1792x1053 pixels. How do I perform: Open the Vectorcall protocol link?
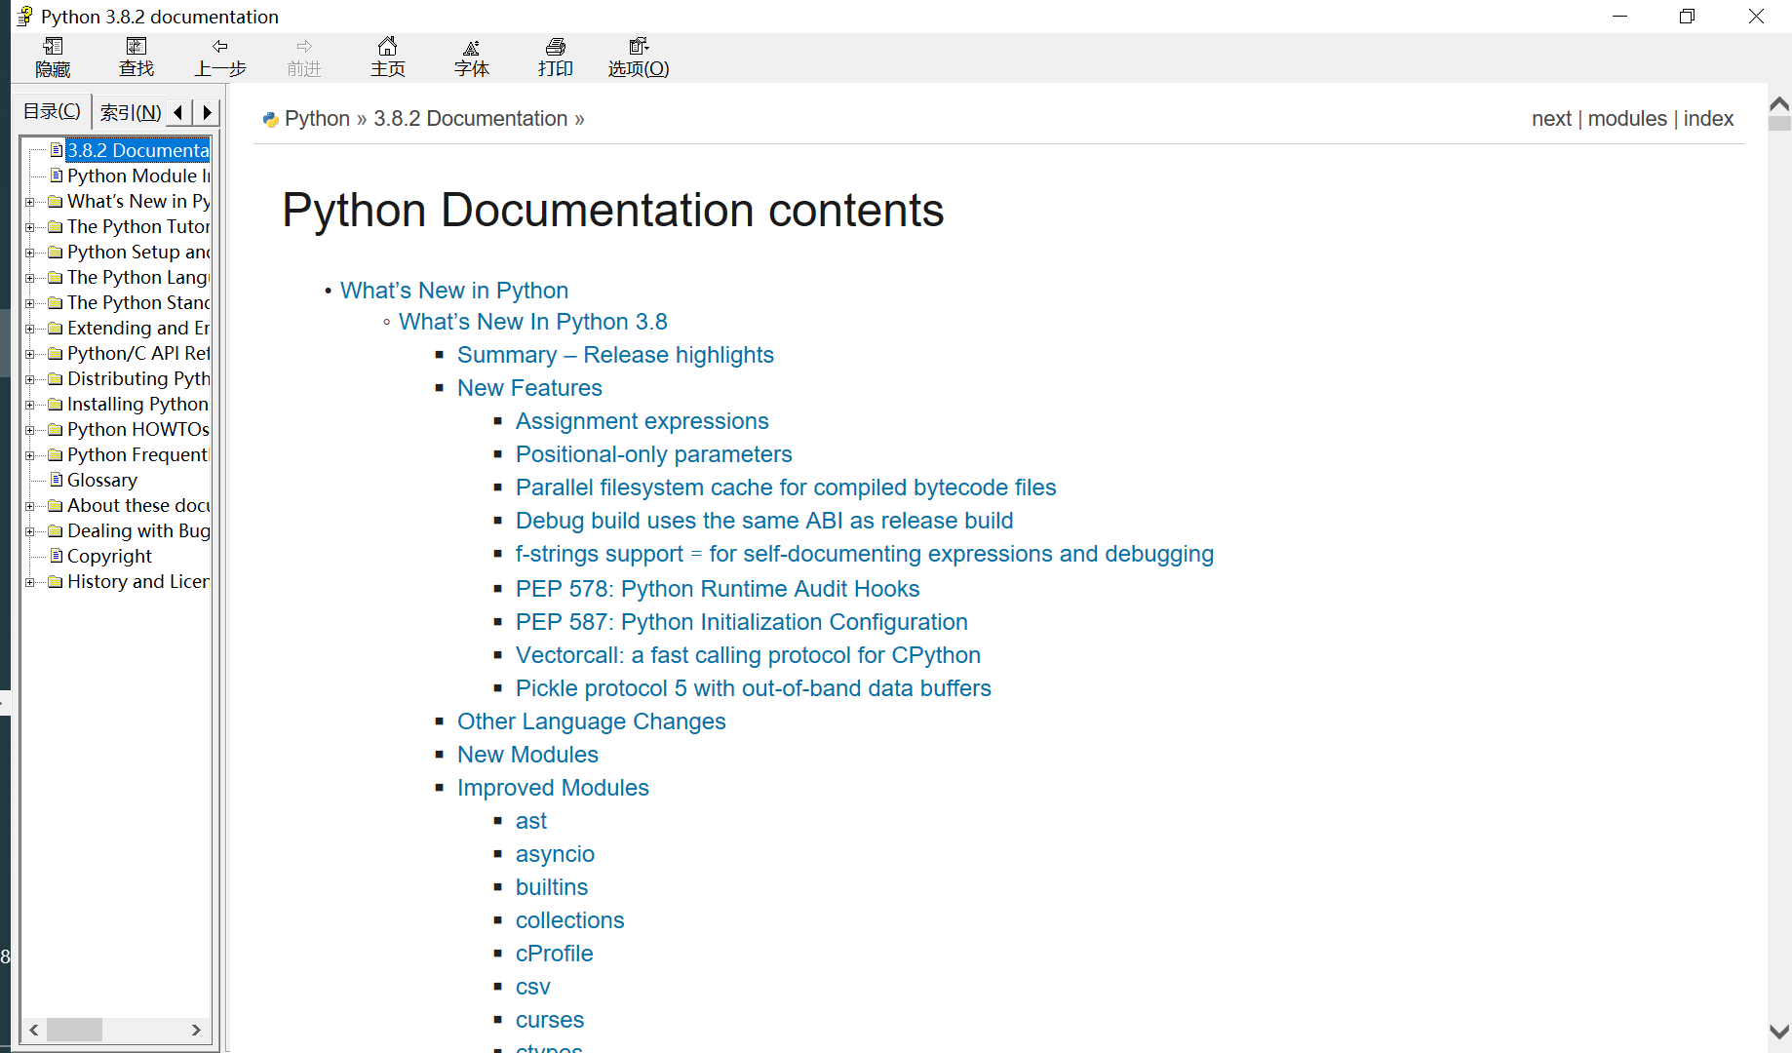click(x=748, y=655)
